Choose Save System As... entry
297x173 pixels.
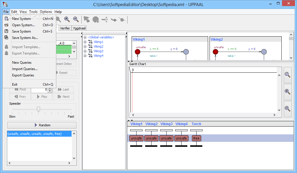coord(29,38)
